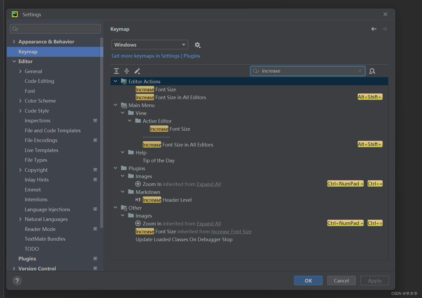Open the Font settings page
This screenshot has height=298, width=422.
tap(30, 91)
